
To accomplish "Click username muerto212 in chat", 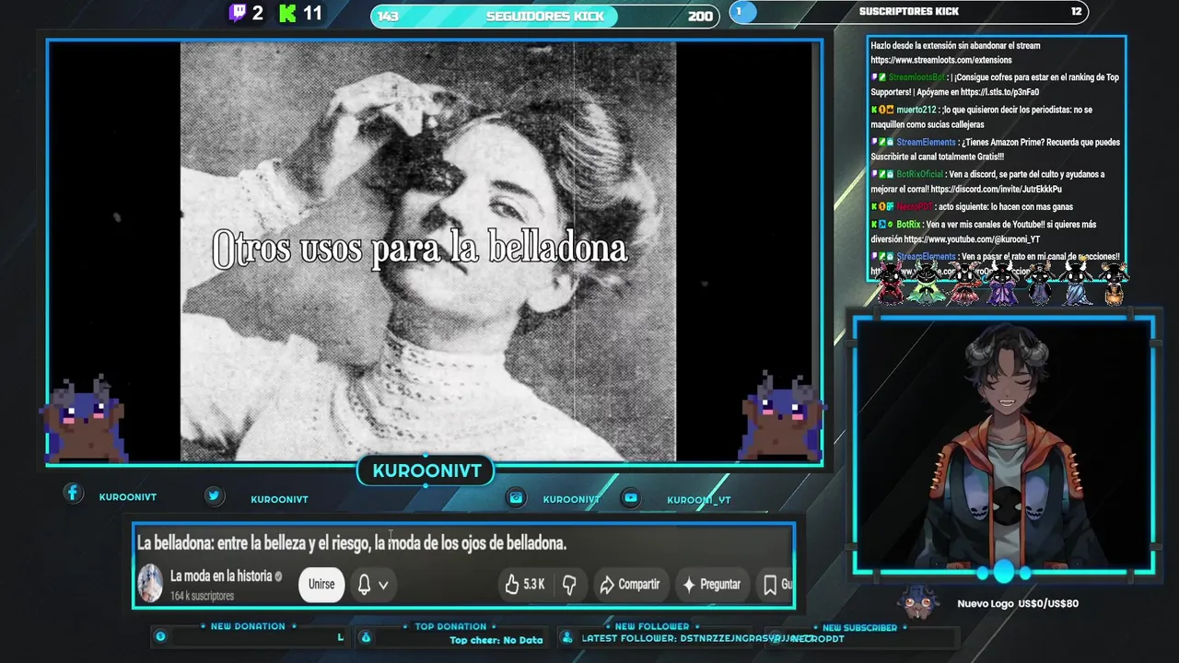I will pos(916,110).
